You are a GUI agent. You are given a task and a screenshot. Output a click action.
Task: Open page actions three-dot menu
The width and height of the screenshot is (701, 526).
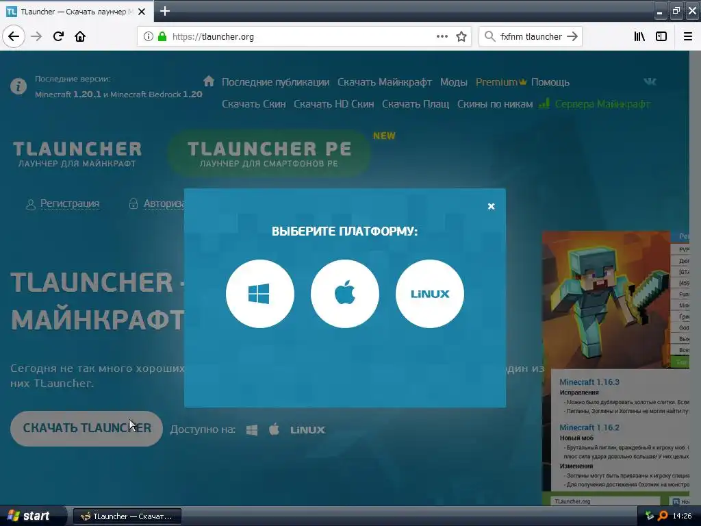442,37
